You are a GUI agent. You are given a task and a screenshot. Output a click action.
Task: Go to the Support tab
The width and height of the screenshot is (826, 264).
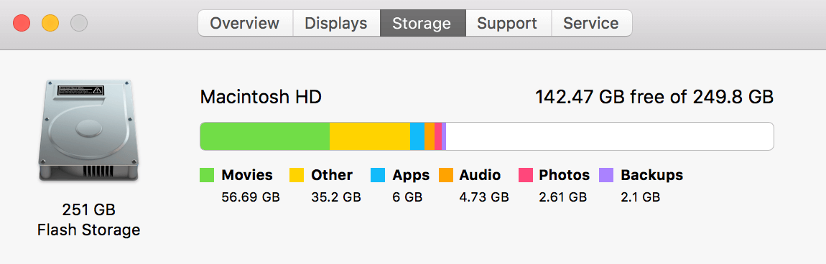(509, 23)
